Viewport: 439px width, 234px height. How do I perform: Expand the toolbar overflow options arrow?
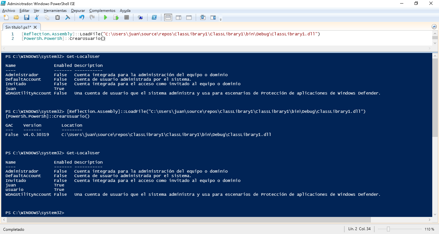pyautogui.click(x=220, y=20)
